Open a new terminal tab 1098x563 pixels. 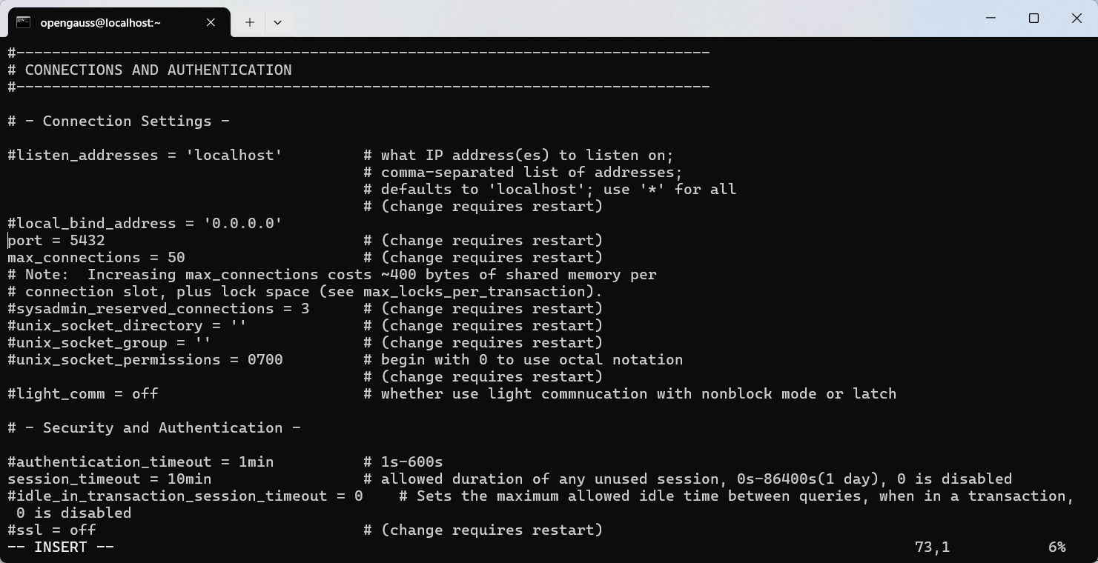pyautogui.click(x=250, y=22)
